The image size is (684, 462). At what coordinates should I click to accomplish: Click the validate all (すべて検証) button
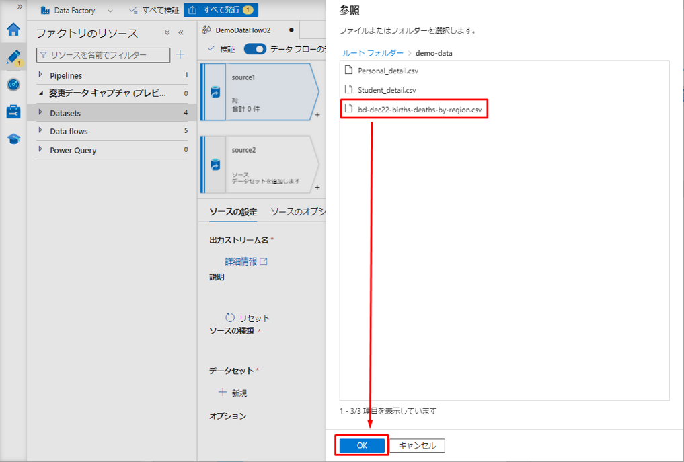point(155,11)
